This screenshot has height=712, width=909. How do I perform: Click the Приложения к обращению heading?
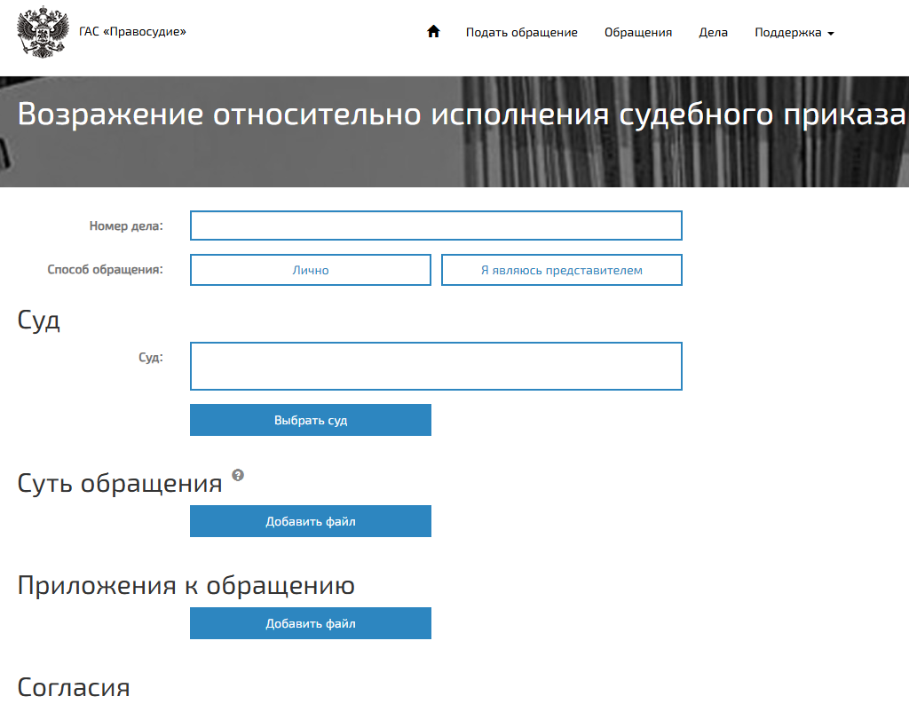pos(186,585)
